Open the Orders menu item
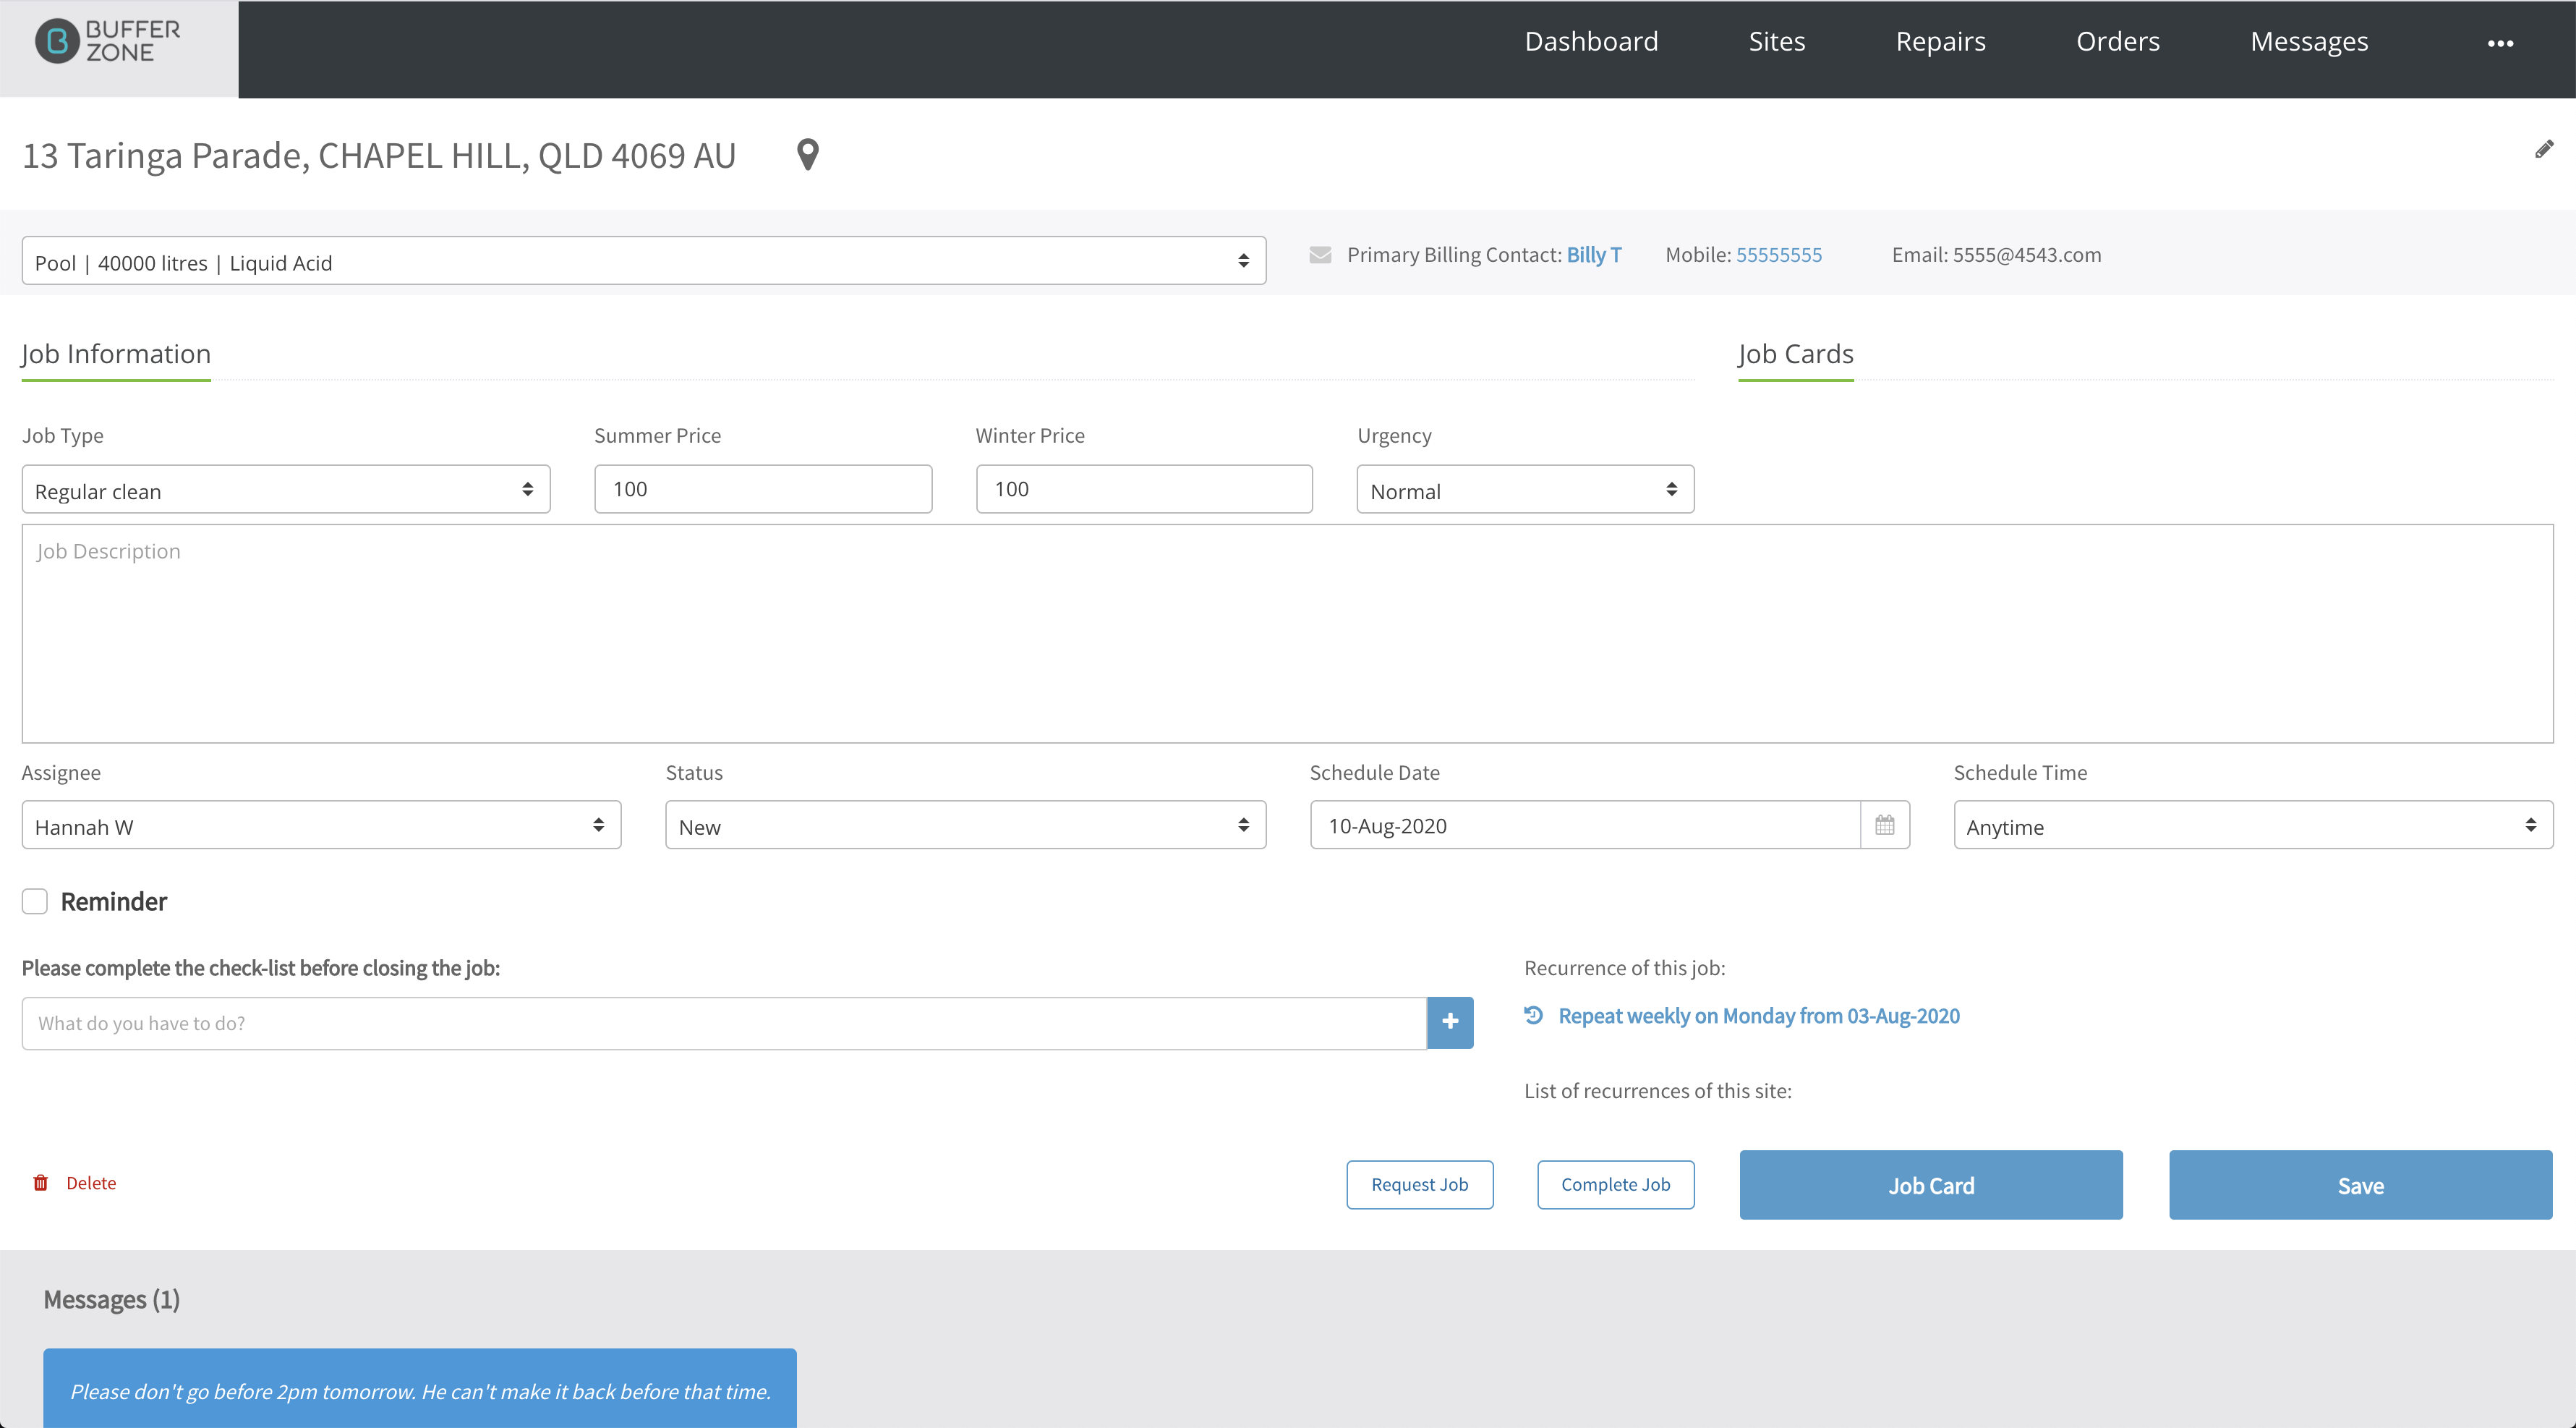 (2118, 41)
